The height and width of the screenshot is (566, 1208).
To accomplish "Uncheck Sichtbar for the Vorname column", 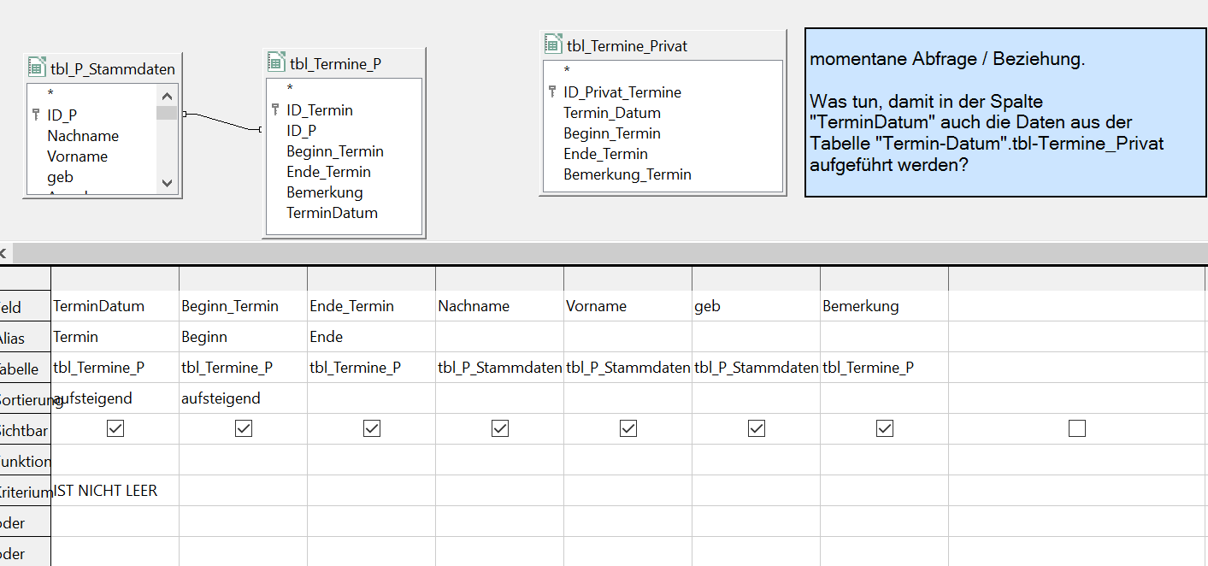I will (628, 428).
